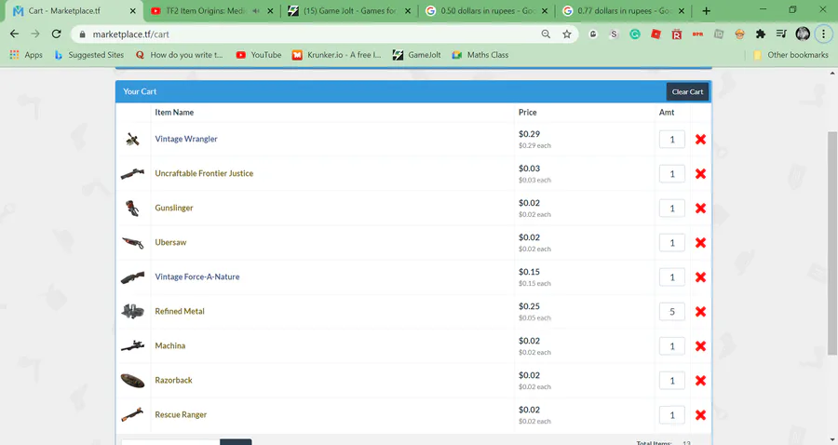Screen dimensions: 838x445
Task: Open Suggested Sites bookmark
Action: pos(89,55)
